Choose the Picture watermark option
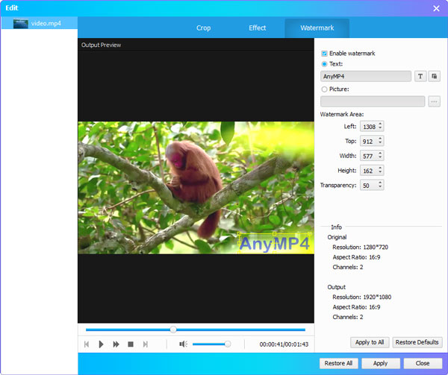 (324, 89)
